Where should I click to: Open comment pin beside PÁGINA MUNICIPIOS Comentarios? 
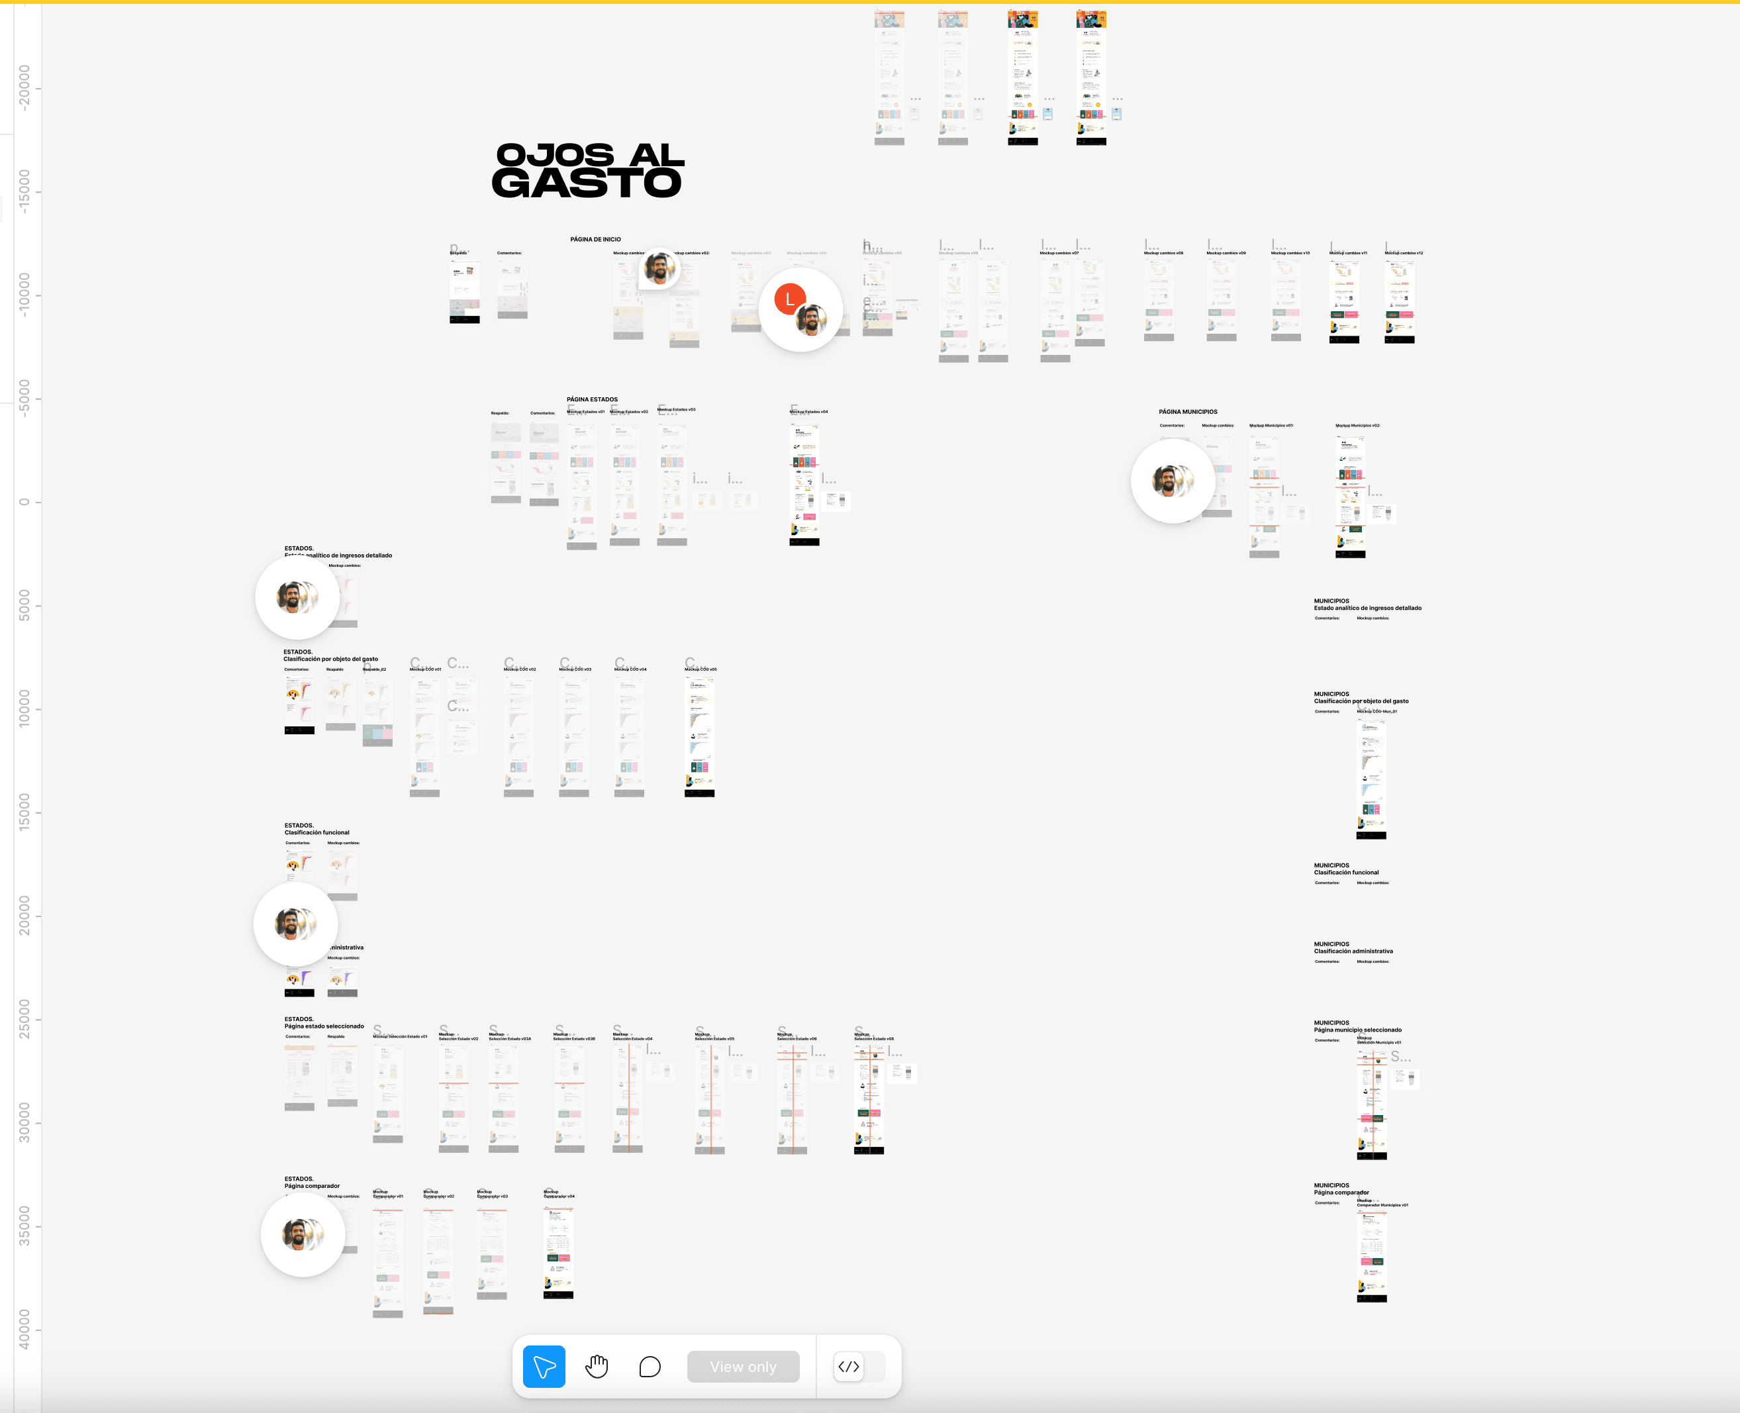(1173, 481)
